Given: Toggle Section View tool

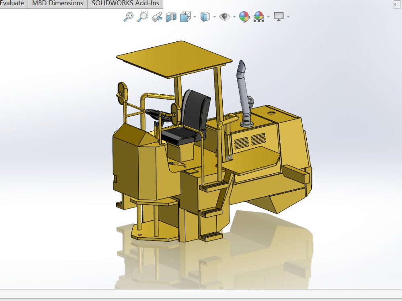Looking at the screenshot, I should [x=171, y=17].
